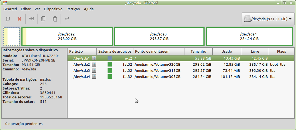Select the /dev/sda4 block in disk map

click(x=249, y=36)
